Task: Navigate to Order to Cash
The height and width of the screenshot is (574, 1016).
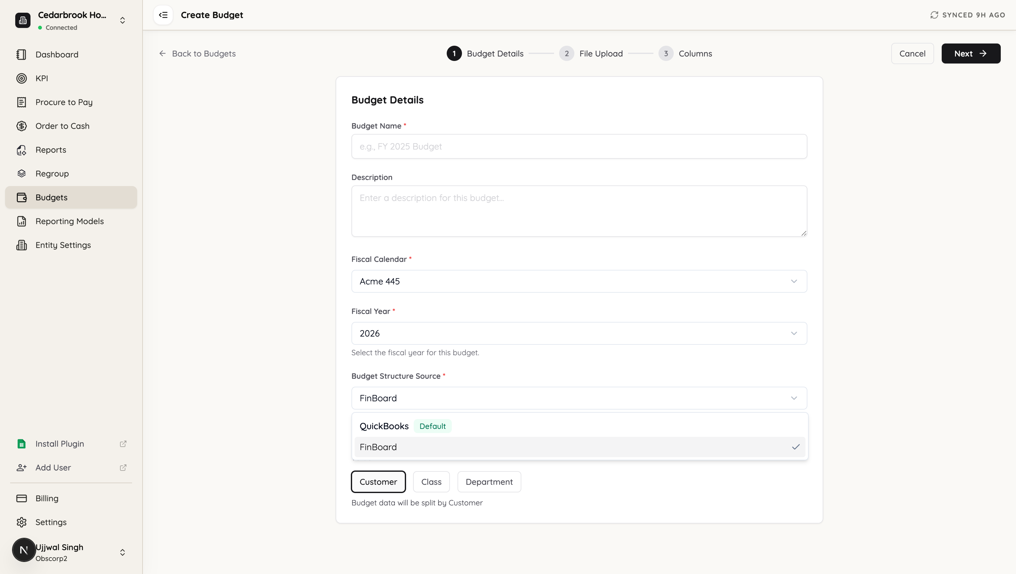Action: [71, 126]
